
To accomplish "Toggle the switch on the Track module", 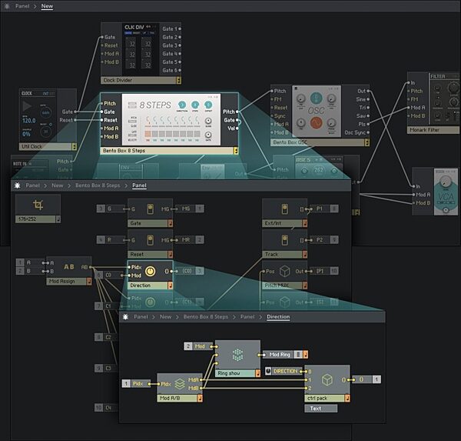I will click(x=284, y=240).
